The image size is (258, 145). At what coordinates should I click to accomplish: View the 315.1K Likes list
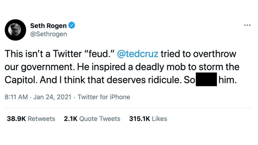[148, 119]
